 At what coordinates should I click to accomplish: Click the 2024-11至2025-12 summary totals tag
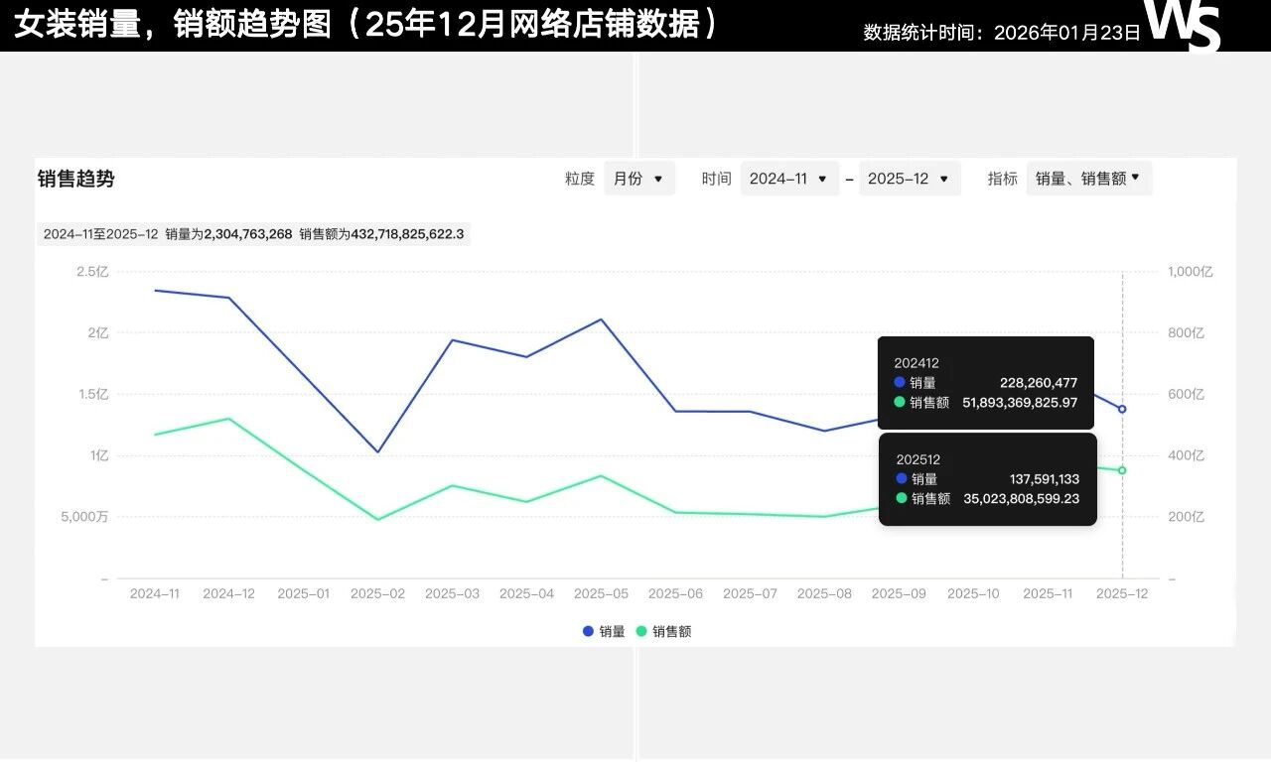point(253,234)
